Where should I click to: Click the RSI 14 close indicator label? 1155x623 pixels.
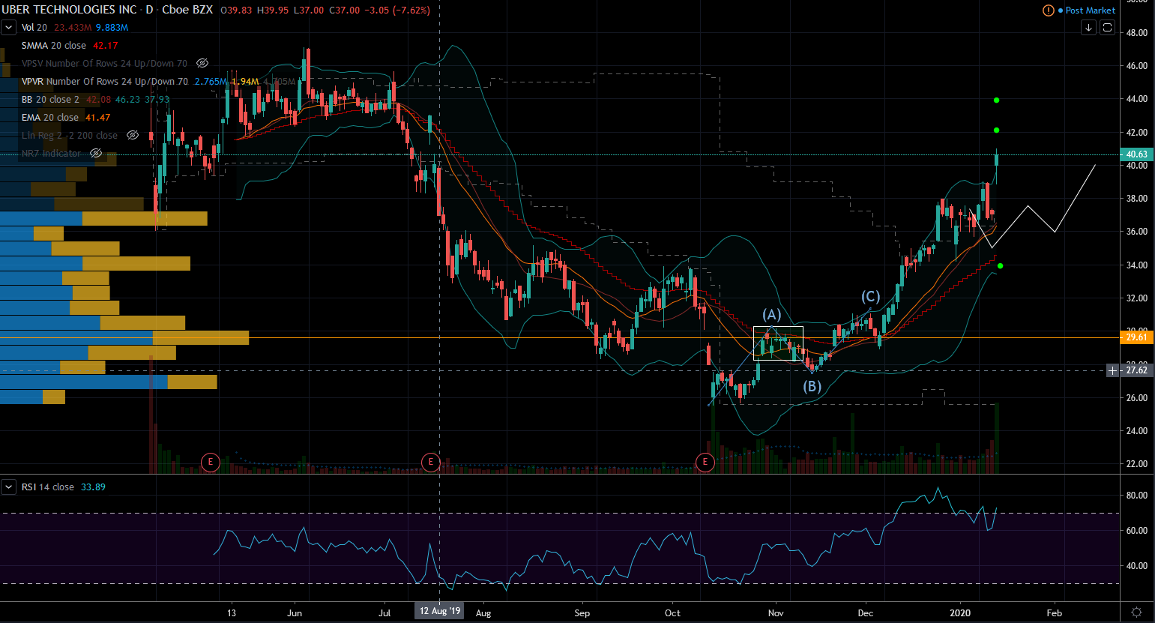pyautogui.click(x=48, y=487)
